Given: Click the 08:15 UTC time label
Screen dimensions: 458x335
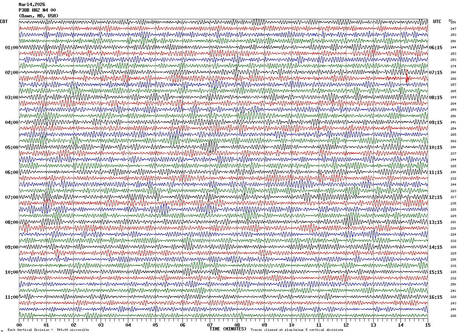Looking at the screenshot, I should (436, 98).
